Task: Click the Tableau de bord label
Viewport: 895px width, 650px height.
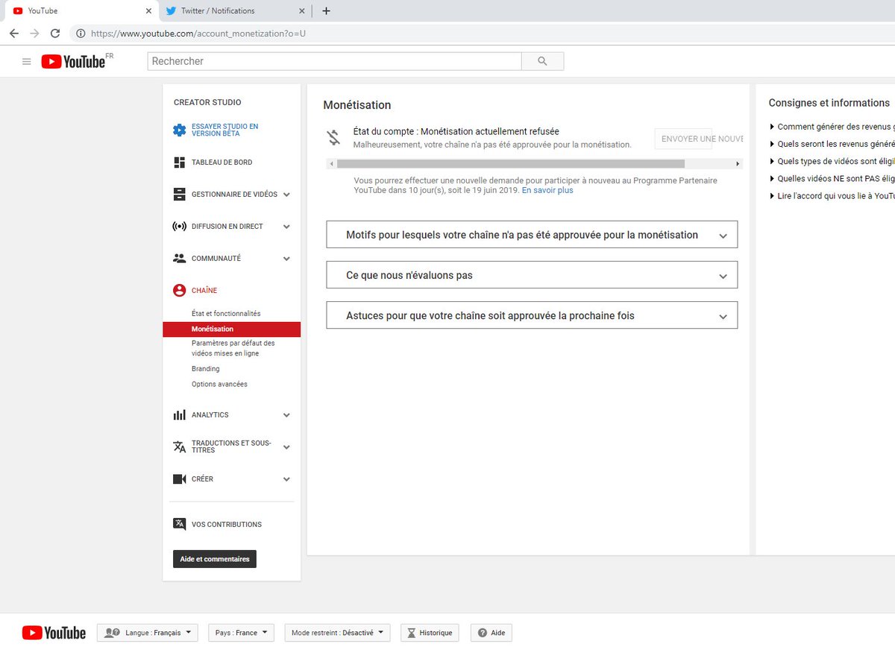Action: click(222, 162)
